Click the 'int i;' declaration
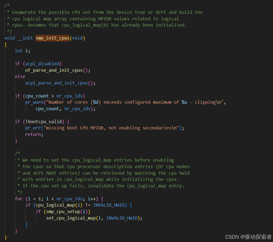Screen dimensions: 273x242 click(23, 51)
